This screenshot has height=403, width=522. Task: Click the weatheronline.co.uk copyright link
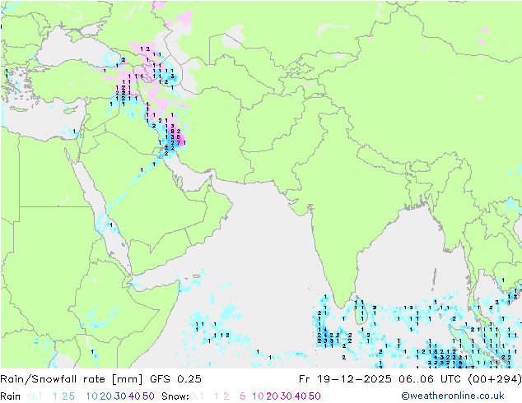coord(452,396)
